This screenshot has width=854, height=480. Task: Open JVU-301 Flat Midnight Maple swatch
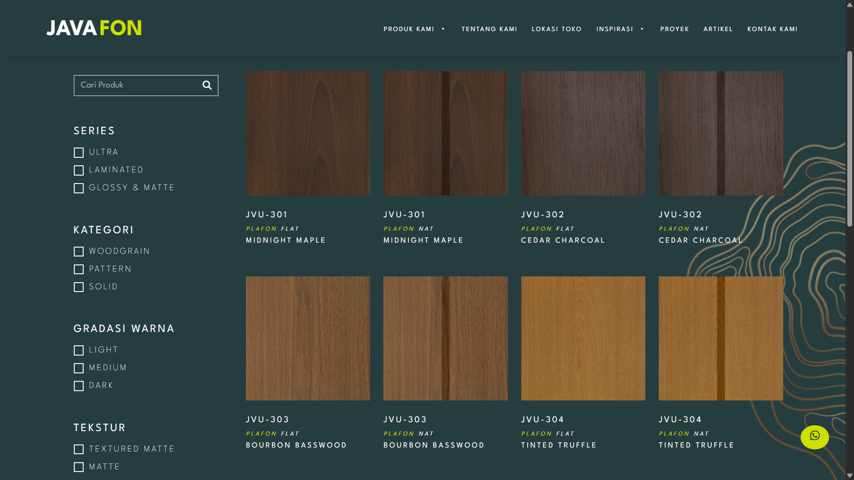308,133
